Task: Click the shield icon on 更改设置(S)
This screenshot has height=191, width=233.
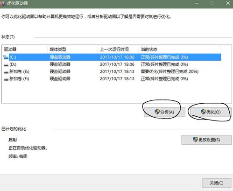Action: [195, 139]
